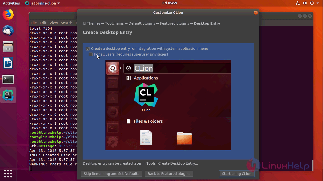Open Firefox from the Ubuntu dock
Image resolution: width=323 pixels, height=181 pixels.
tap(8, 15)
